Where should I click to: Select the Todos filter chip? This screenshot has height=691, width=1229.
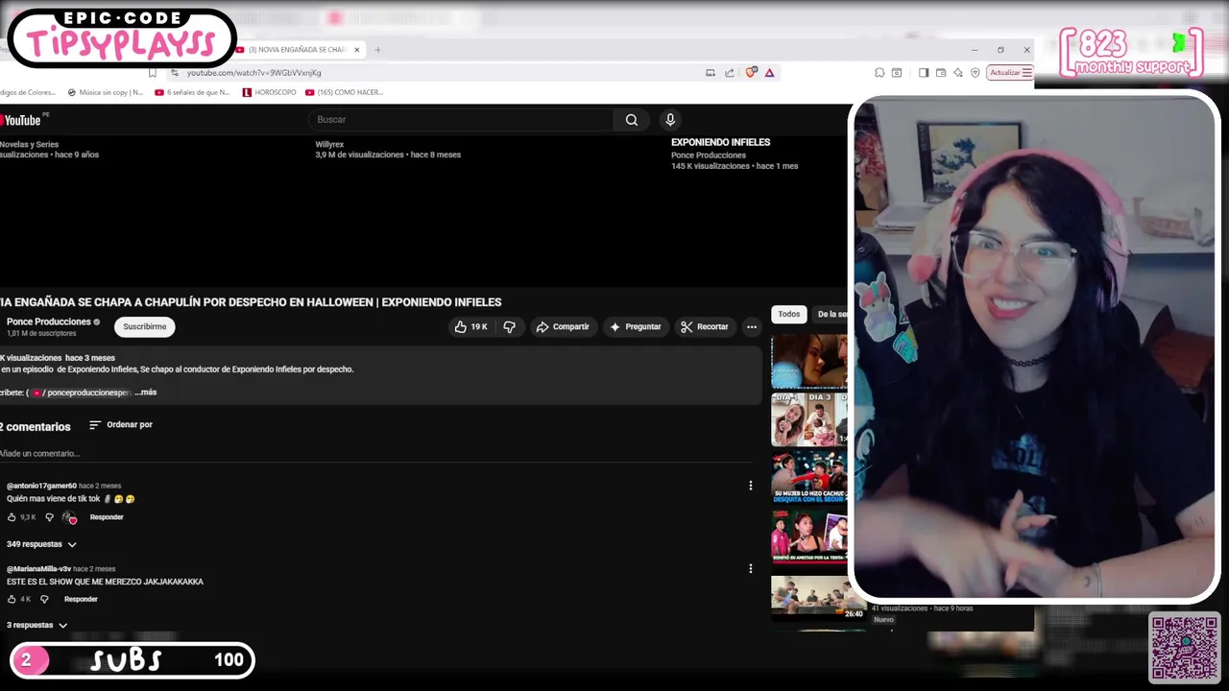coord(789,315)
